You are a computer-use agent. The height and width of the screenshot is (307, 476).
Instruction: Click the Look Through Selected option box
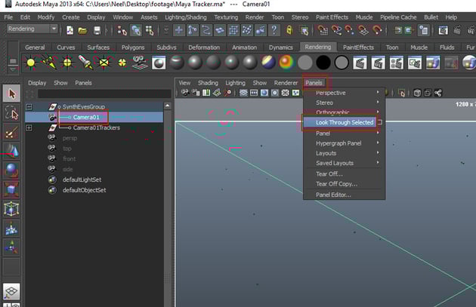(380, 122)
